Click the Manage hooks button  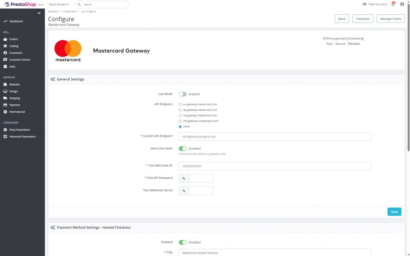click(x=391, y=18)
